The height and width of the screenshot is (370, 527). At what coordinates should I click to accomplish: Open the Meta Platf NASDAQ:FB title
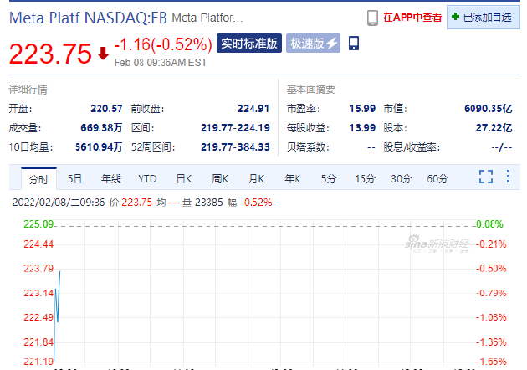click(88, 18)
